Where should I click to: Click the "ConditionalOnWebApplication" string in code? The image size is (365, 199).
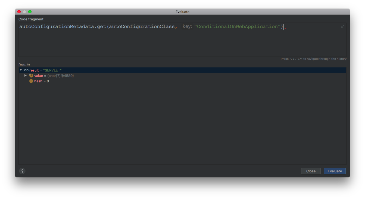click(x=238, y=27)
